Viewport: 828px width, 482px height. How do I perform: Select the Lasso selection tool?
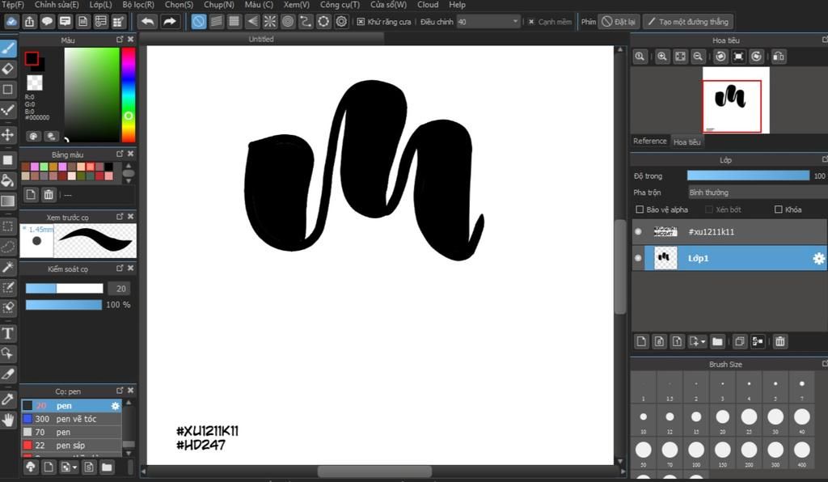8,247
